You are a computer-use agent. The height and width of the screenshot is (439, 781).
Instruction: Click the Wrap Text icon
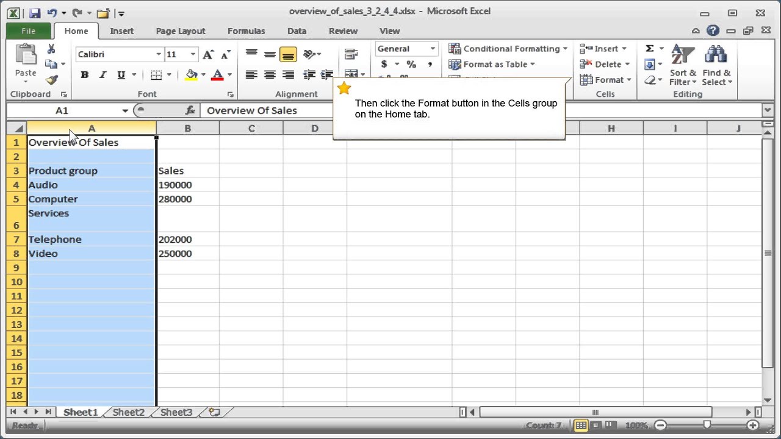point(351,54)
